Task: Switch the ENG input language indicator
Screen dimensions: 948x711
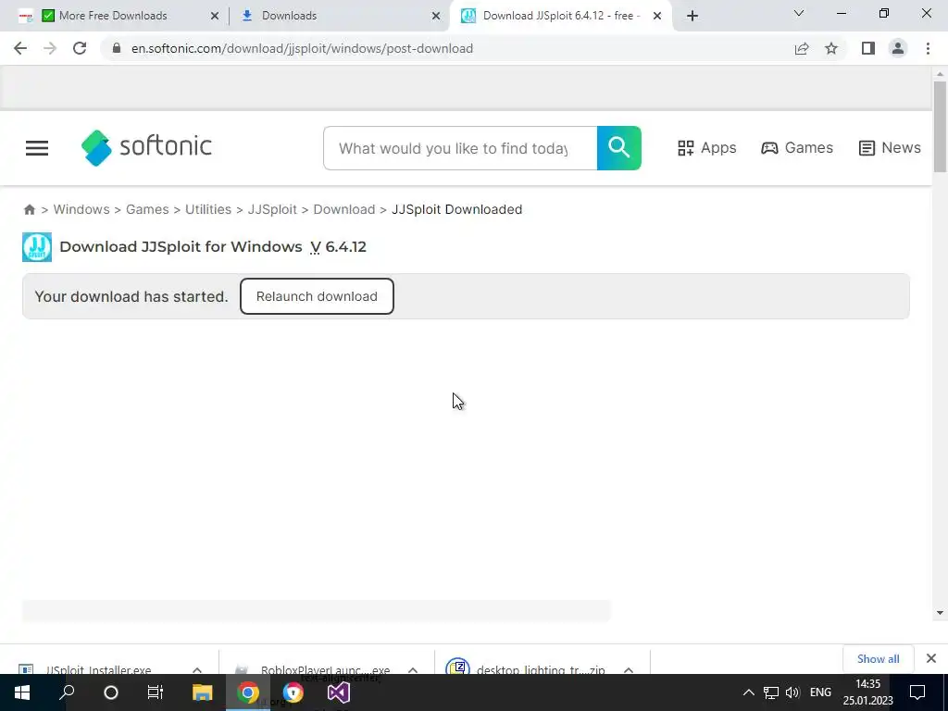Action: (820, 692)
